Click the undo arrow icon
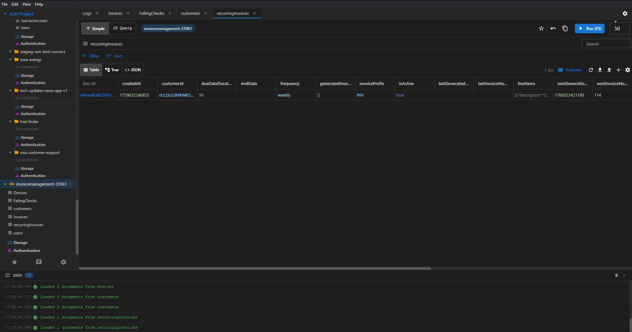The height and width of the screenshot is (332, 632). 553,28
